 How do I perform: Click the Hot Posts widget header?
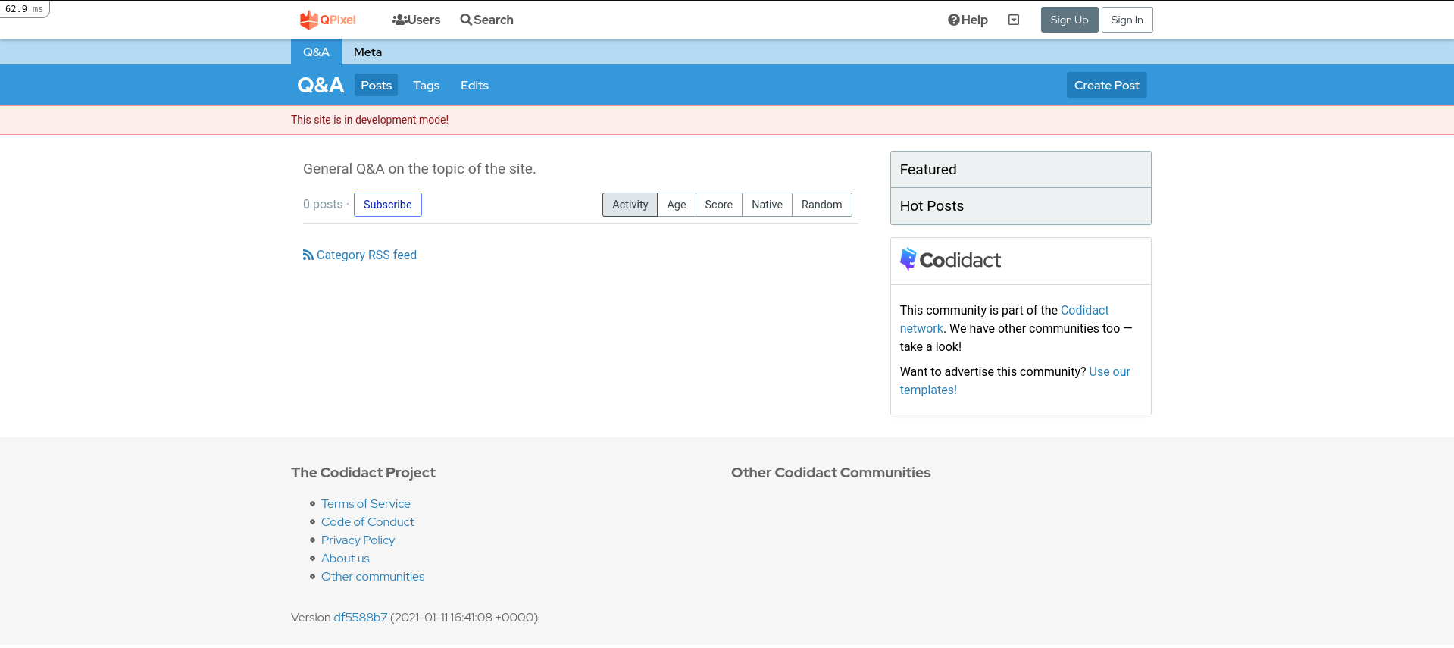[x=1020, y=206]
